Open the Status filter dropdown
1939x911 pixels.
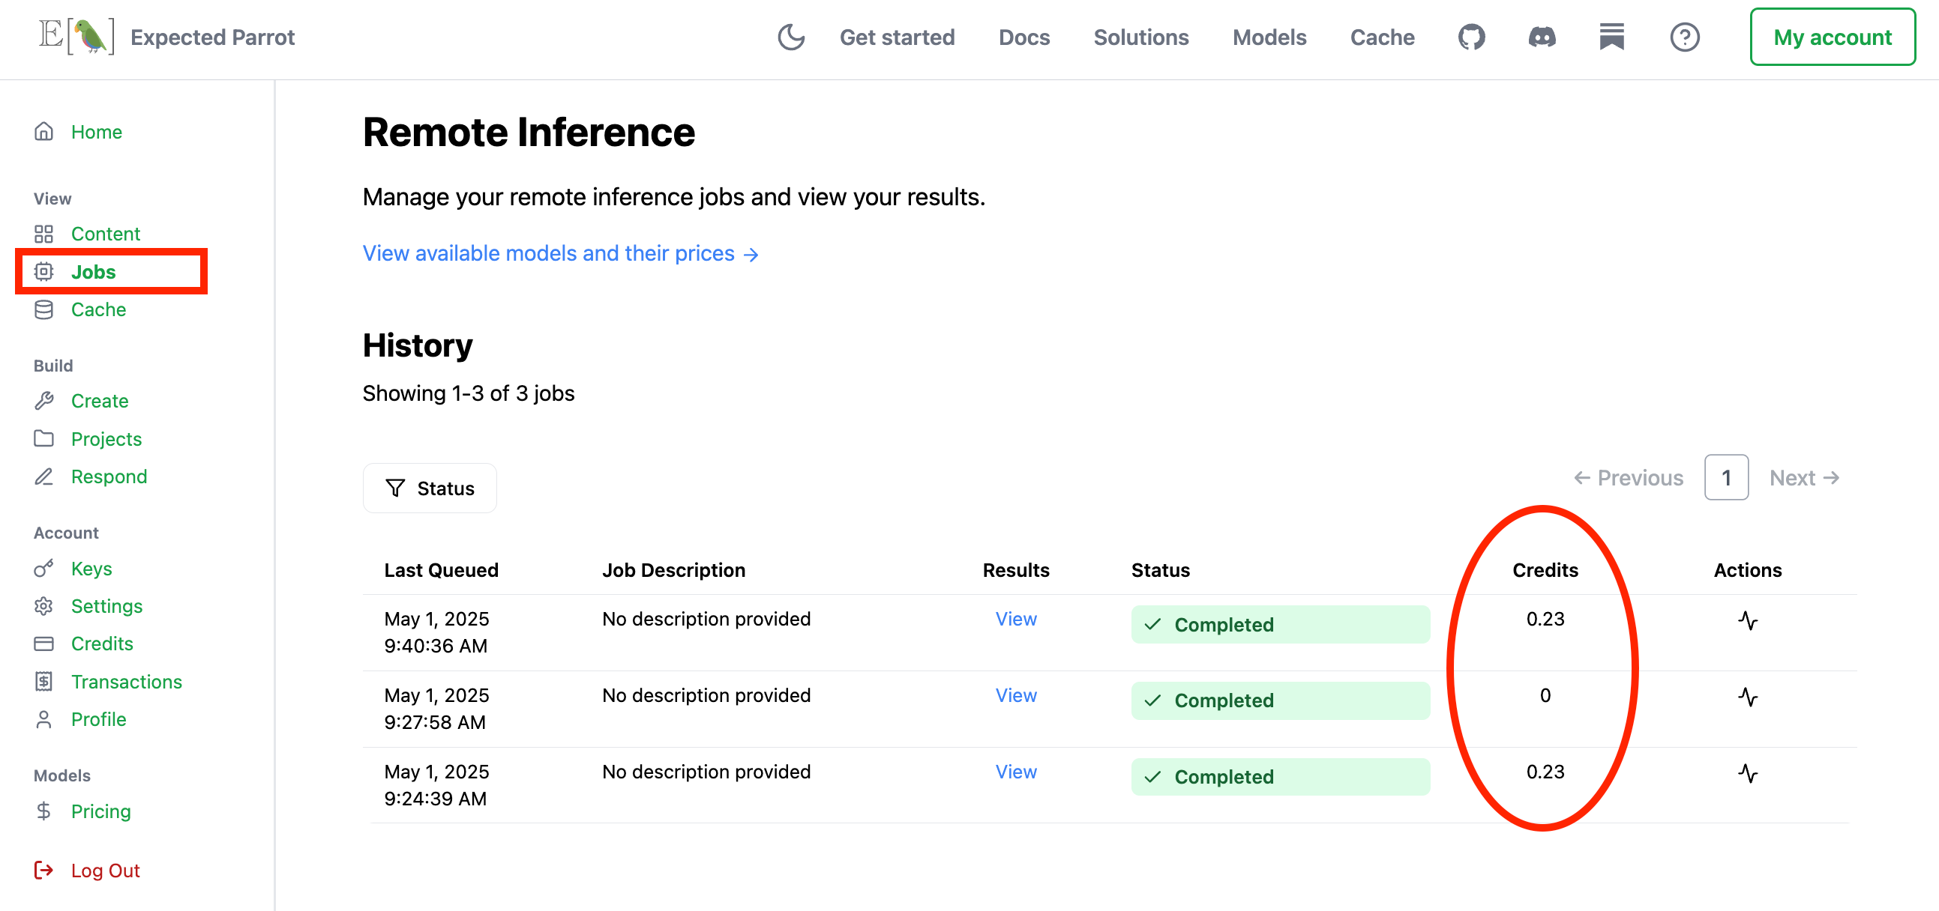tap(430, 488)
